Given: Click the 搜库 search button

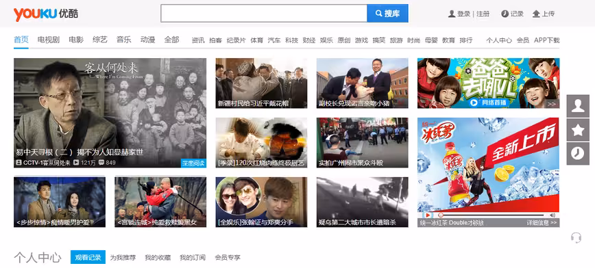Looking at the screenshot, I should pyautogui.click(x=387, y=13).
